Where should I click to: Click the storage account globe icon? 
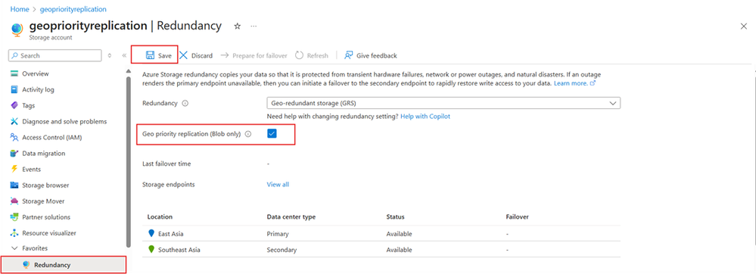(17, 30)
